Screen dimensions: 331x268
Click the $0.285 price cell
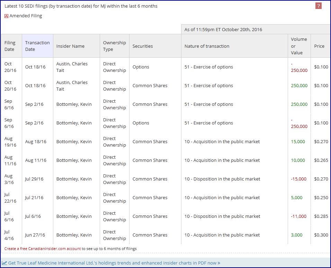point(321,216)
